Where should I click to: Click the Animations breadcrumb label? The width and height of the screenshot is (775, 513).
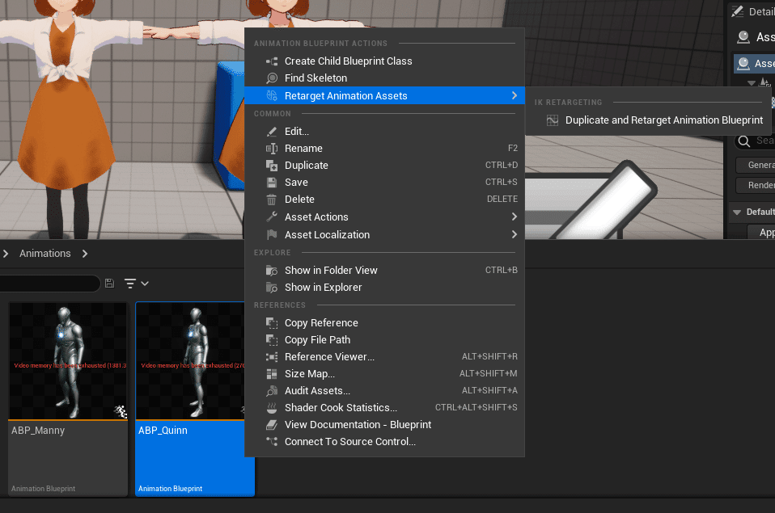44,252
